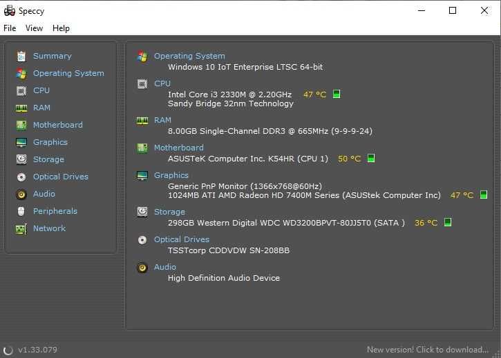Show the RAM section from sidebar
Screen dimensions: 501x358
tap(42, 108)
